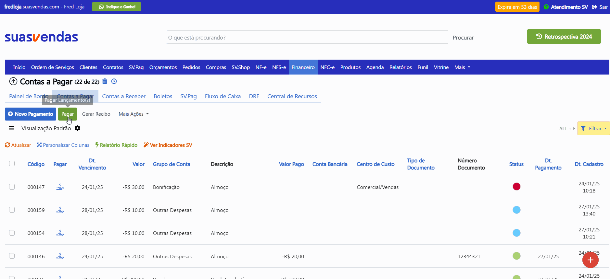Click the suasvendas logo

[41, 37]
